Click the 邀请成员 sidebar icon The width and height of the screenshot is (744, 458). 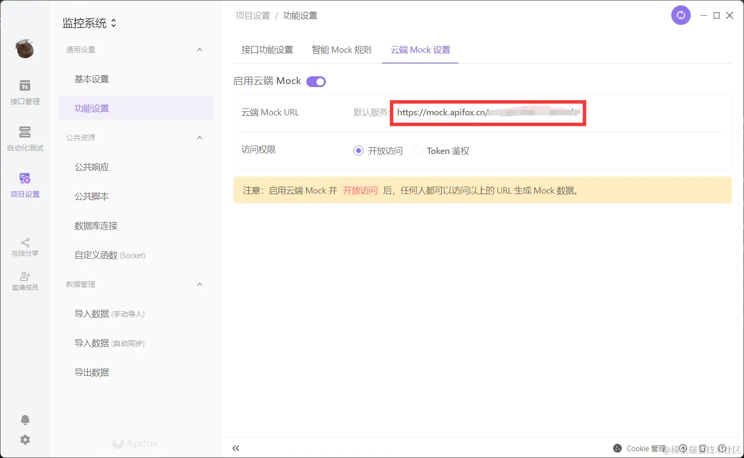coord(25,282)
